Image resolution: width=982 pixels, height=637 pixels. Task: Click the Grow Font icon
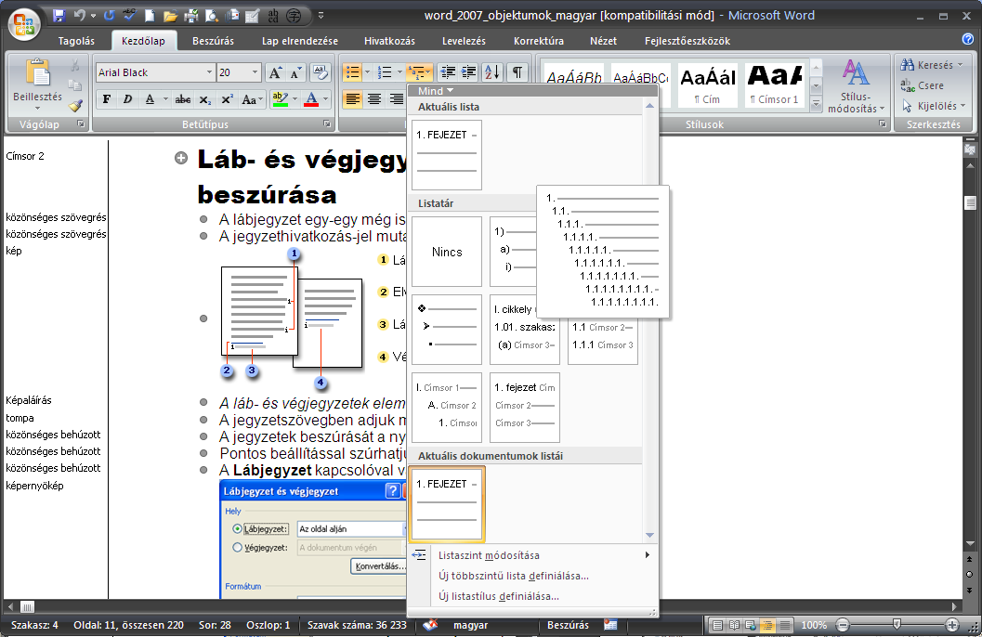pyautogui.click(x=275, y=72)
